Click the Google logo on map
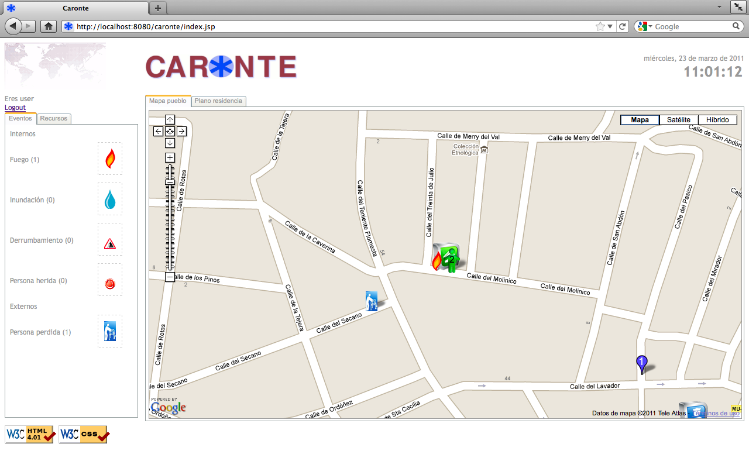The image size is (749, 468). point(169,407)
